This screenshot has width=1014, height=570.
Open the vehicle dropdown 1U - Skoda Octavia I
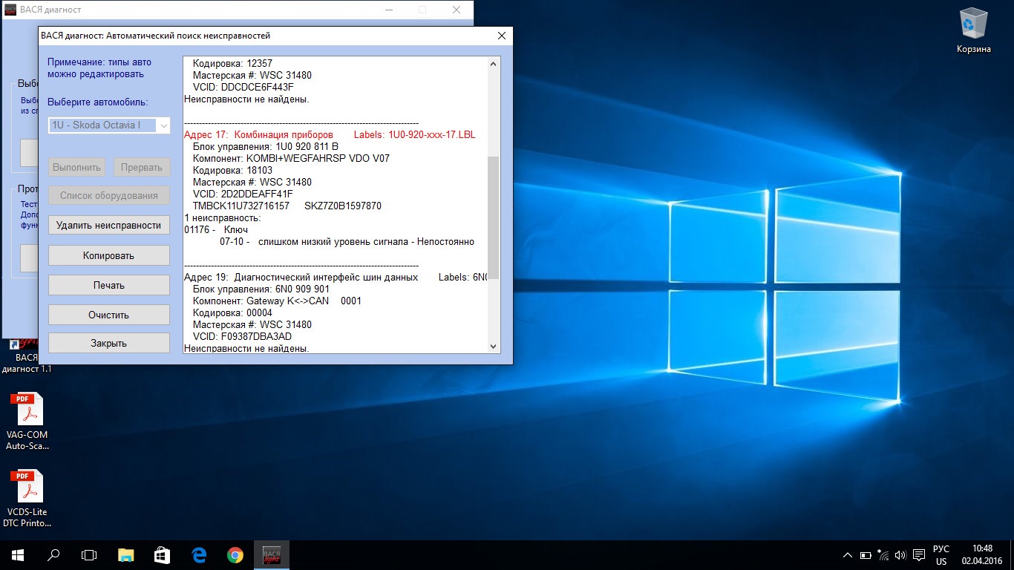tap(109, 125)
